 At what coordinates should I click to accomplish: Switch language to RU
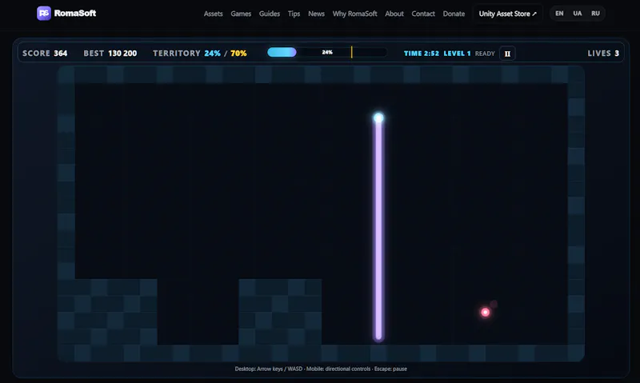595,14
